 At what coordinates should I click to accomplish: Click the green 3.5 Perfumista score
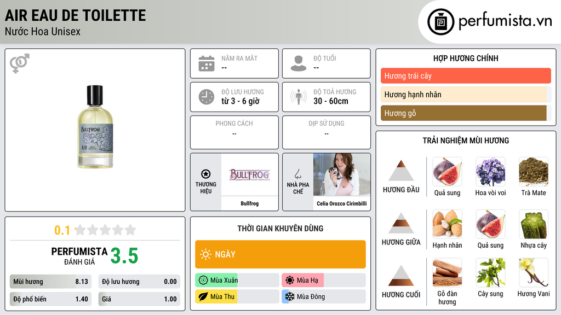pyautogui.click(x=124, y=256)
